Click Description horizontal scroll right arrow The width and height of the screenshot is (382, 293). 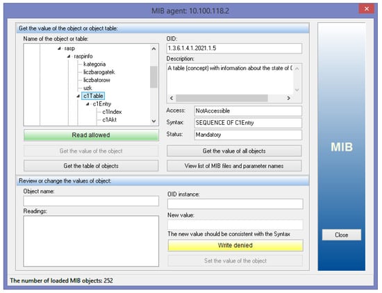(289, 98)
